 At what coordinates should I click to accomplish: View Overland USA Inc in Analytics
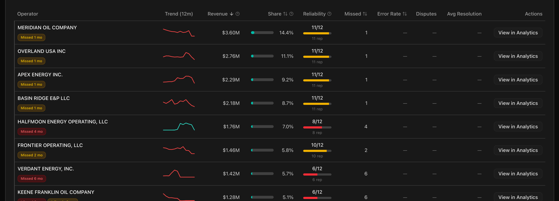point(518,56)
